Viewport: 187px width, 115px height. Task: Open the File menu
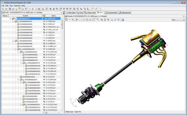(x=3, y=6)
